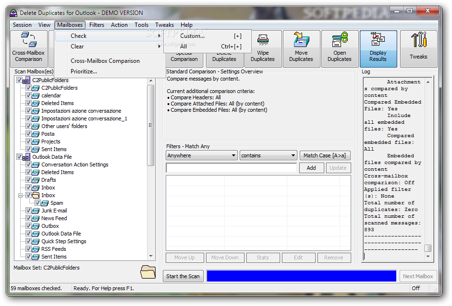
Task: Collapse the Inbox folder tree node
Action: [x=20, y=196]
